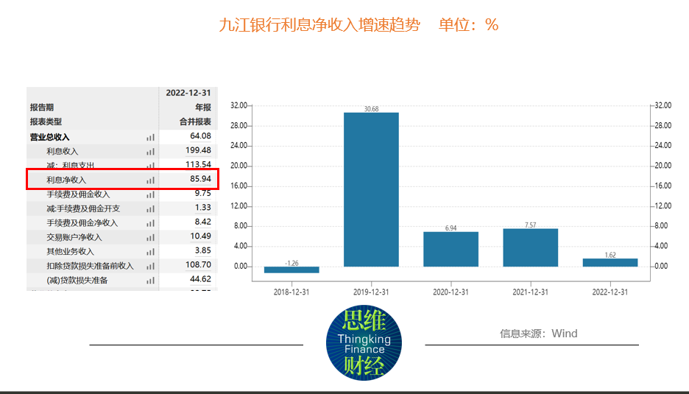Viewport: 689px width, 394px height.
Task: Select the 利息净收入 row label
Action: tap(66, 180)
